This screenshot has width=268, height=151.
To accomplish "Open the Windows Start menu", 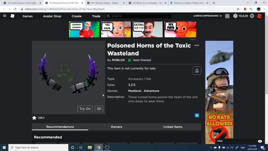I will pos(4,147).
